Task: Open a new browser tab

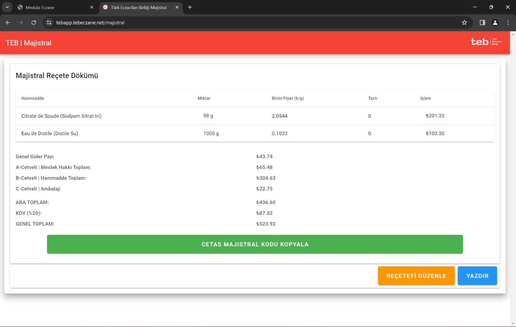Action: coord(190,7)
